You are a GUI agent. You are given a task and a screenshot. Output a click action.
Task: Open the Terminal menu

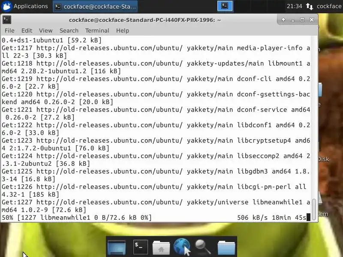tap(97, 30)
